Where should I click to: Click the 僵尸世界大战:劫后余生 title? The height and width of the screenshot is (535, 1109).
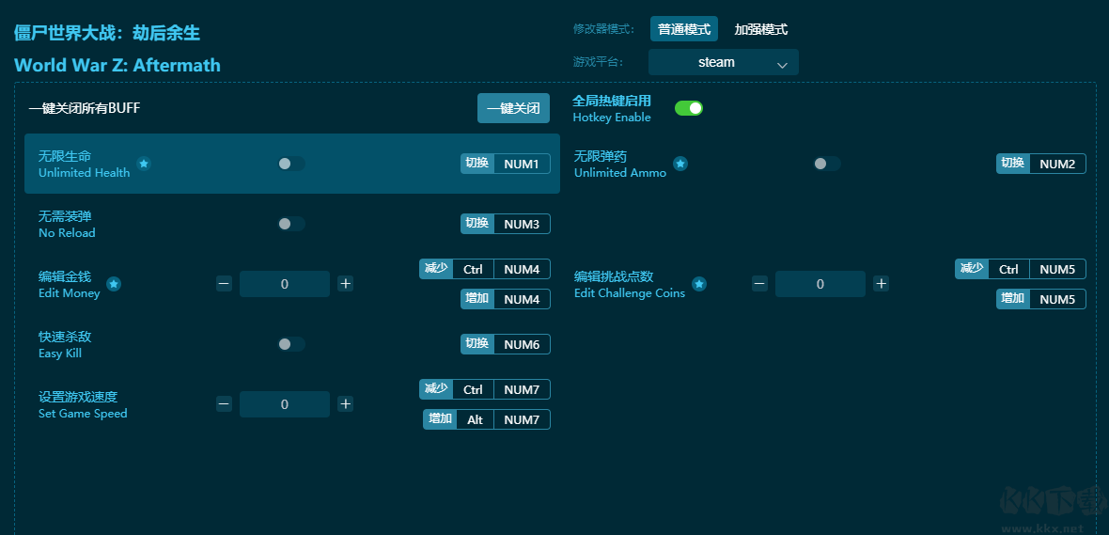pos(107,33)
